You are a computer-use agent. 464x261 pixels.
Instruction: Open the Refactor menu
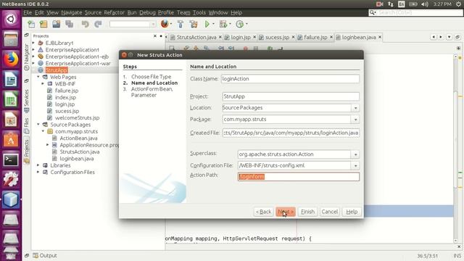(x=114, y=12)
